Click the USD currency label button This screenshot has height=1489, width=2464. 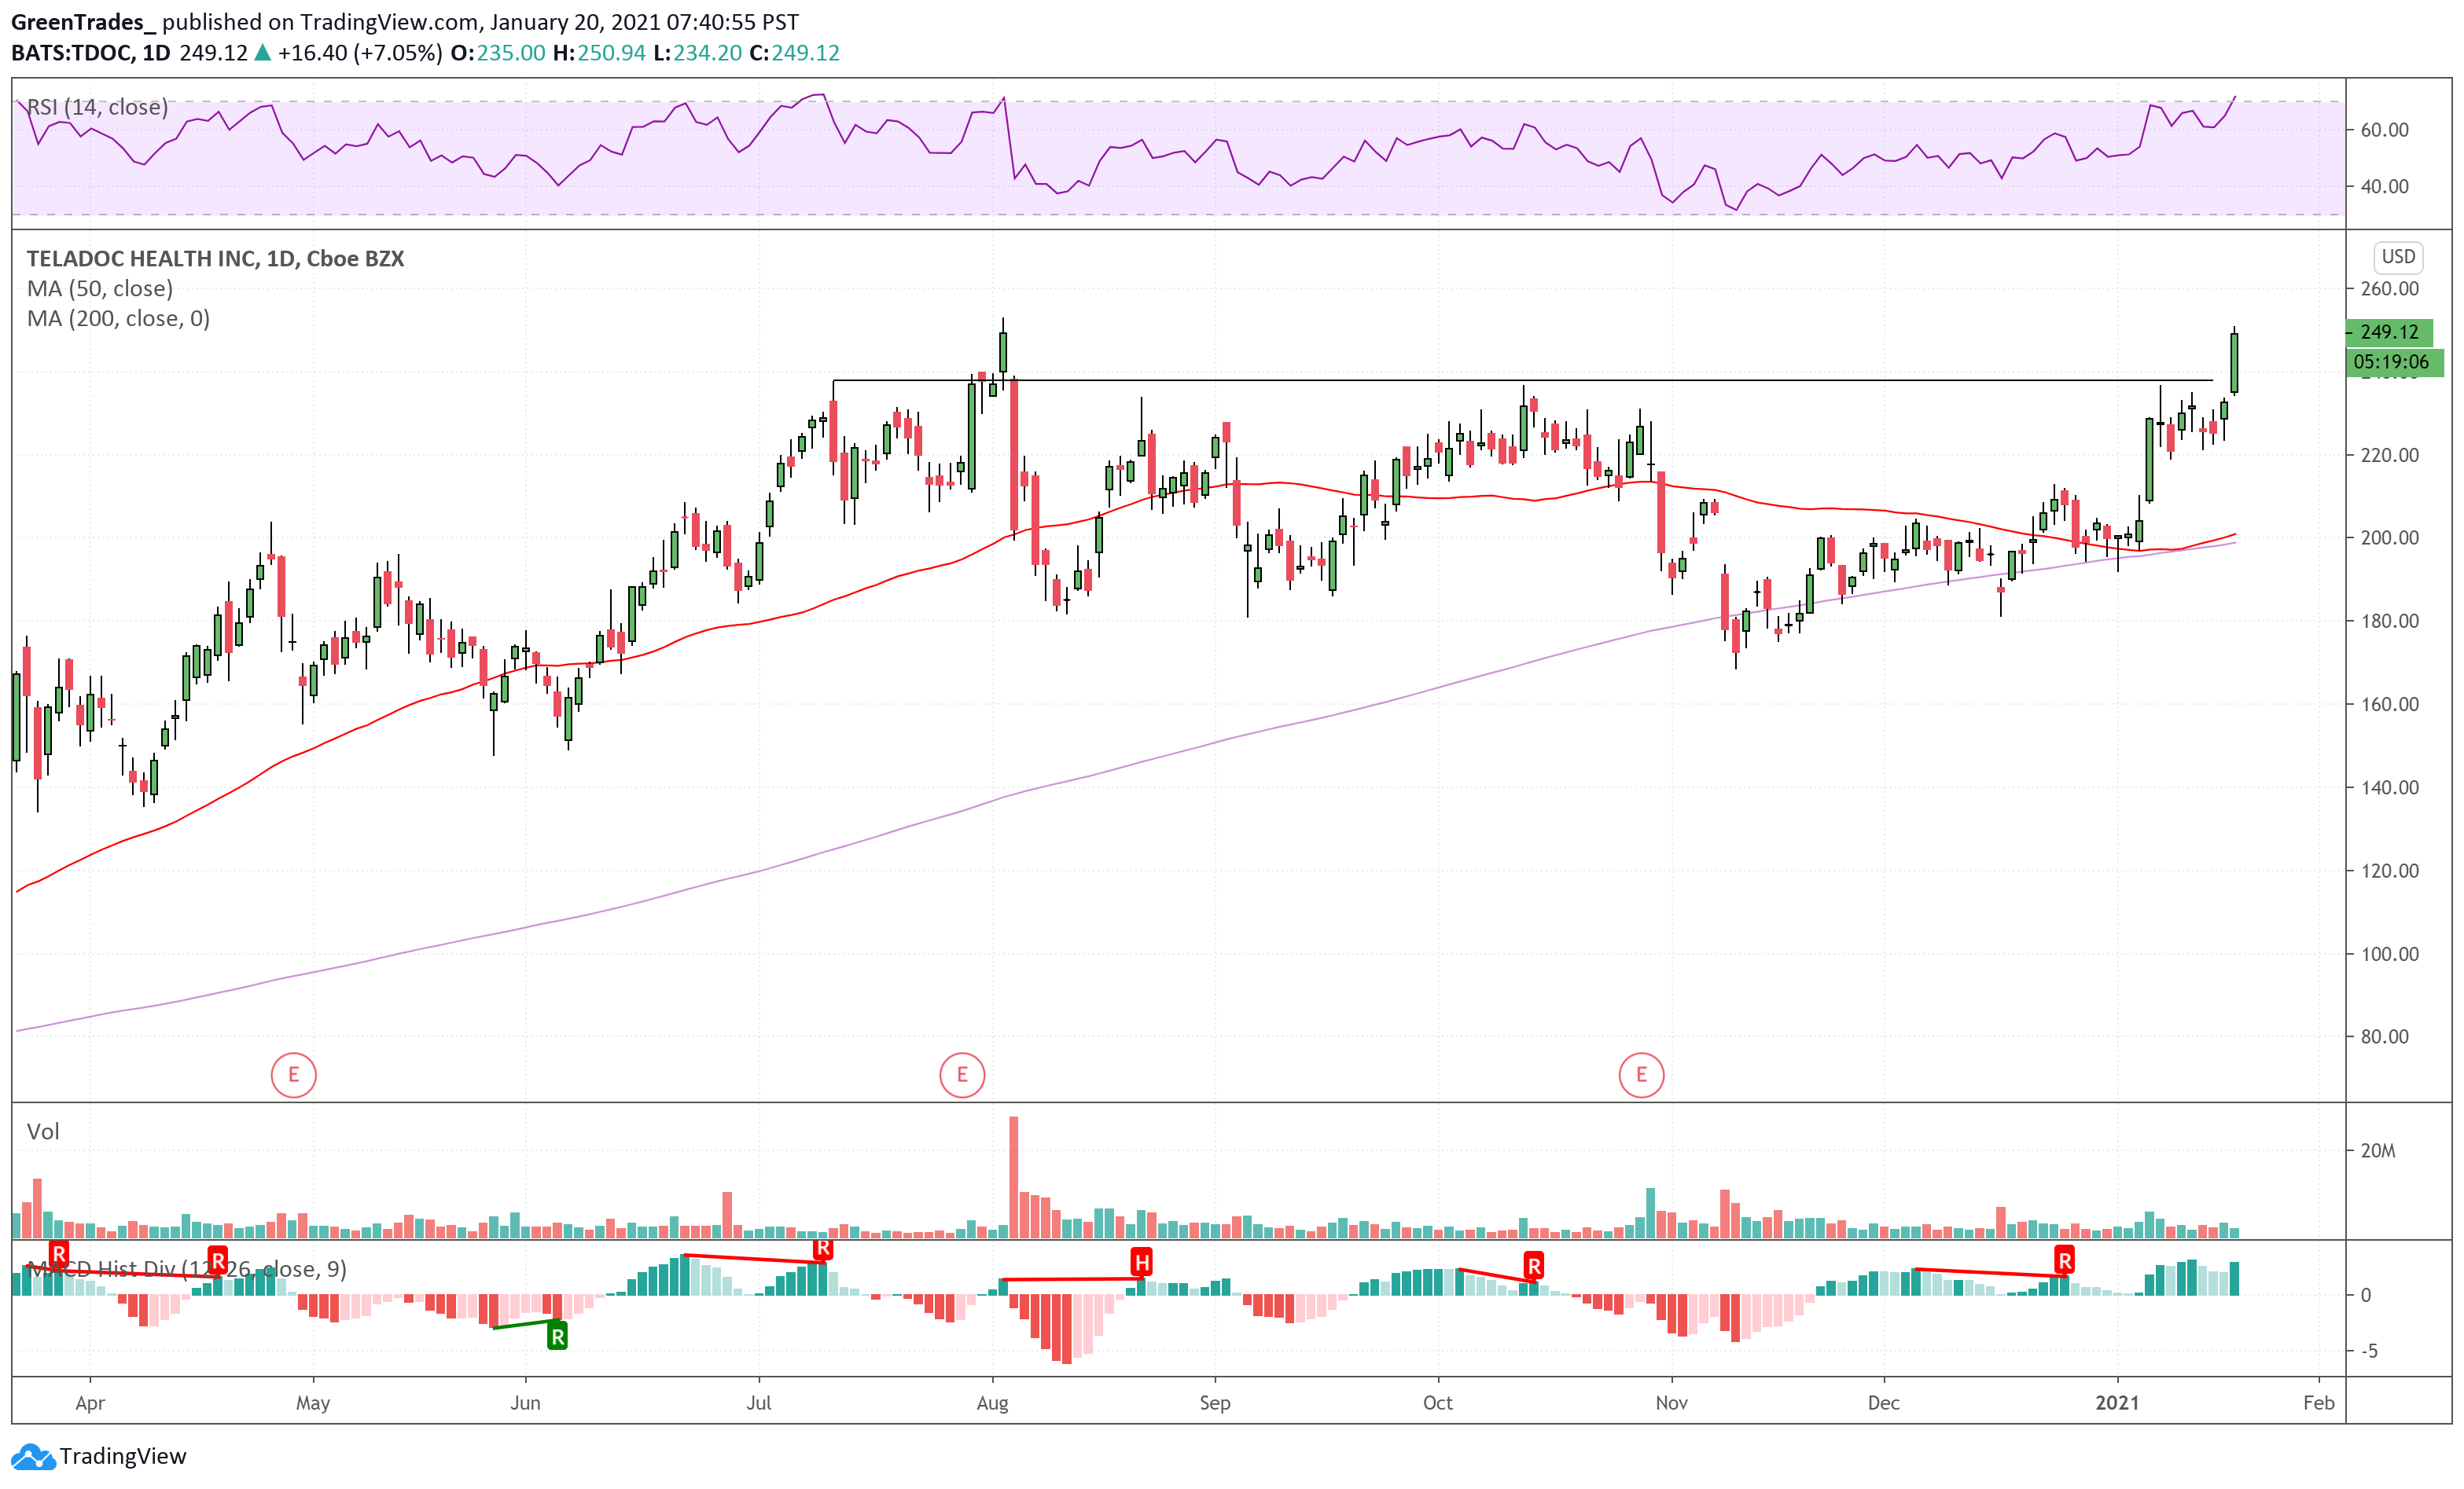click(x=2398, y=257)
